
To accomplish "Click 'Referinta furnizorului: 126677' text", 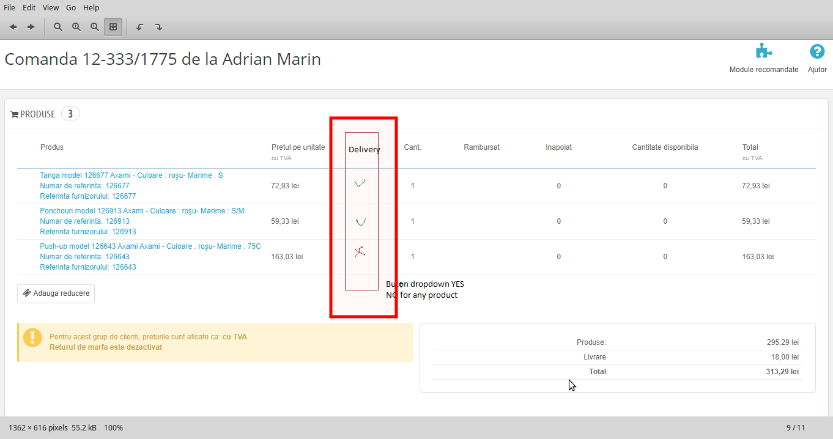I will point(88,196).
